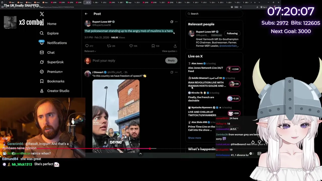The height and width of the screenshot is (181, 322).
Task: Join Goldie Ghamari live +5K badge
Action: [x=234, y=84]
